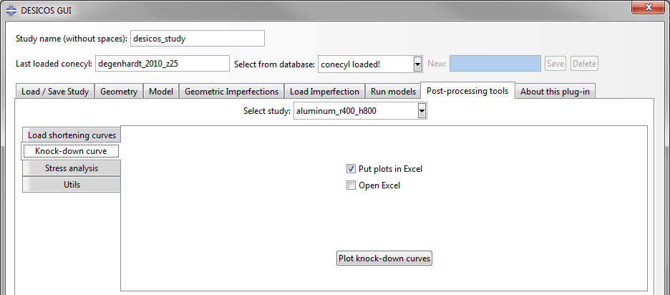Image resolution: width=670 pixels, height=295 pixels.
Task: Click the Delete button
Action: 584,64
